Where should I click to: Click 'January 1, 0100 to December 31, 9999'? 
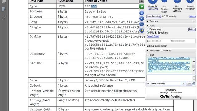tap(110, 80)
